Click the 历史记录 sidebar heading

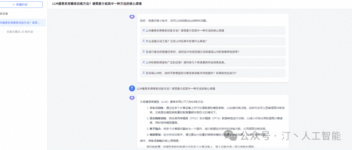[x=4, y=14]
